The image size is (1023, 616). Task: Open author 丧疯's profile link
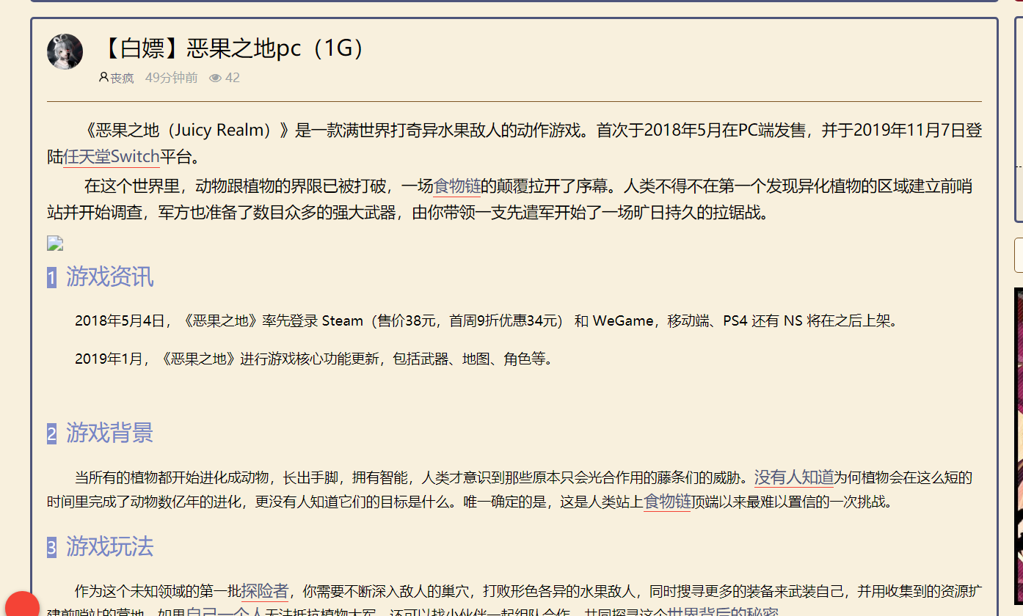122,78
